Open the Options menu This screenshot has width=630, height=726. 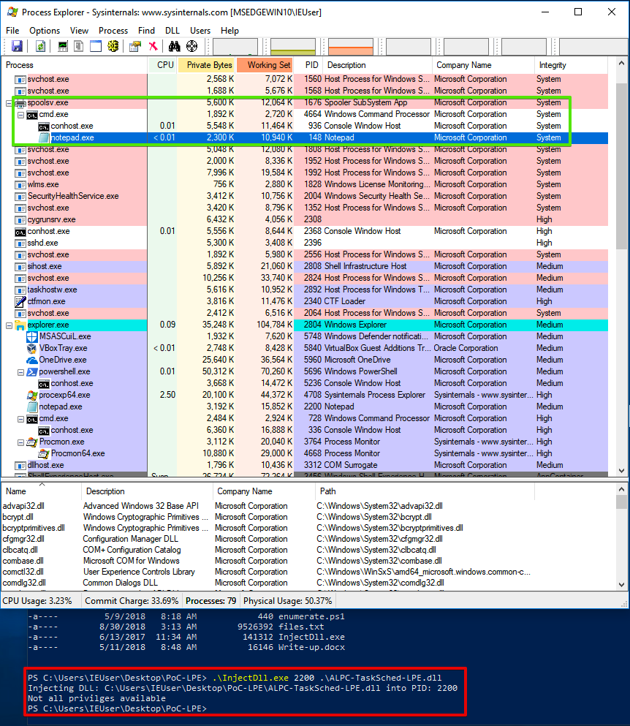click(x=45, y=31)
